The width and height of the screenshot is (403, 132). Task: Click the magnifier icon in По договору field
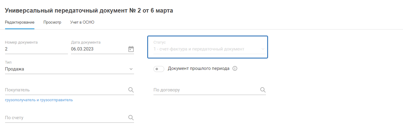(x=263, y=90)
